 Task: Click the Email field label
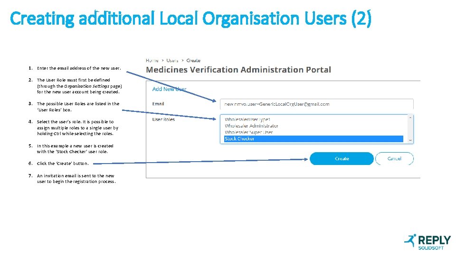[158, 104]
